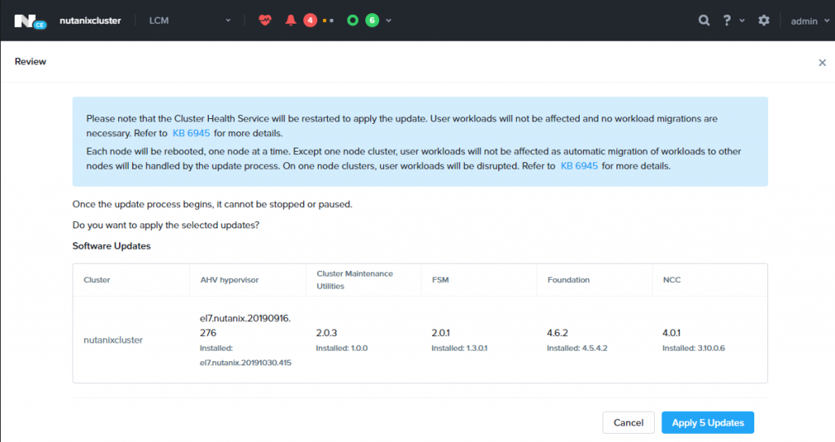Click Installed el7.nutanix.20191030.415 text
The width and height of the screenshot is (835, 442).
pos(245,356)
